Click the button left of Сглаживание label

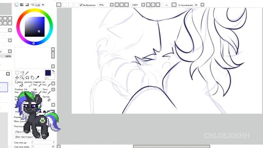click(x=174, y=5)
